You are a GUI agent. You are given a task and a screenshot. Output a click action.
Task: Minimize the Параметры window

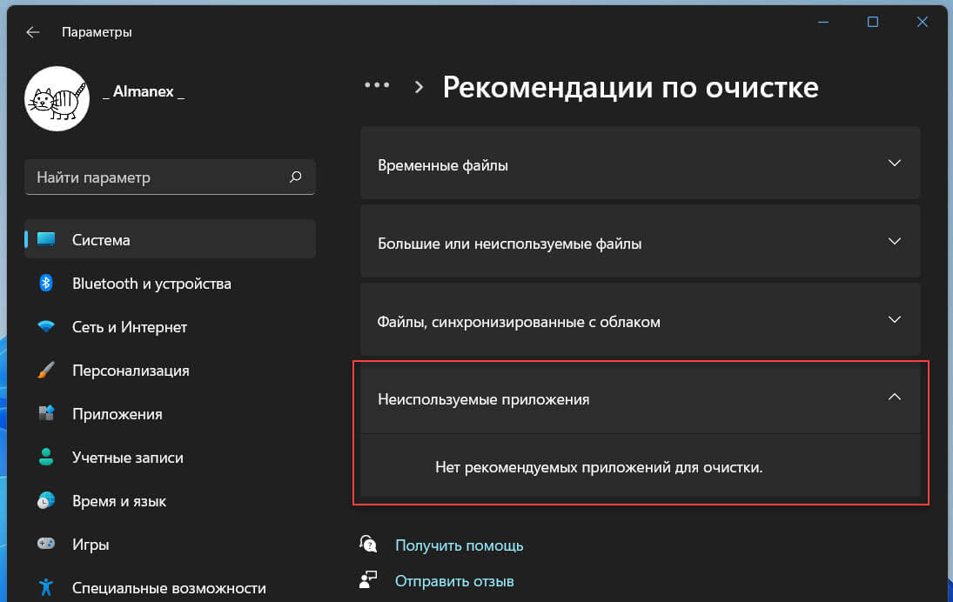[823, 22]
